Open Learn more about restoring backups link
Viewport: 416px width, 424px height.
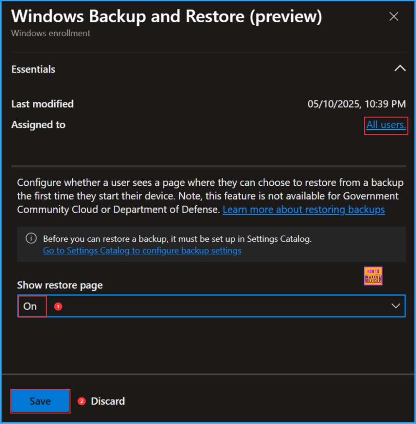click(x=304, y=210)
